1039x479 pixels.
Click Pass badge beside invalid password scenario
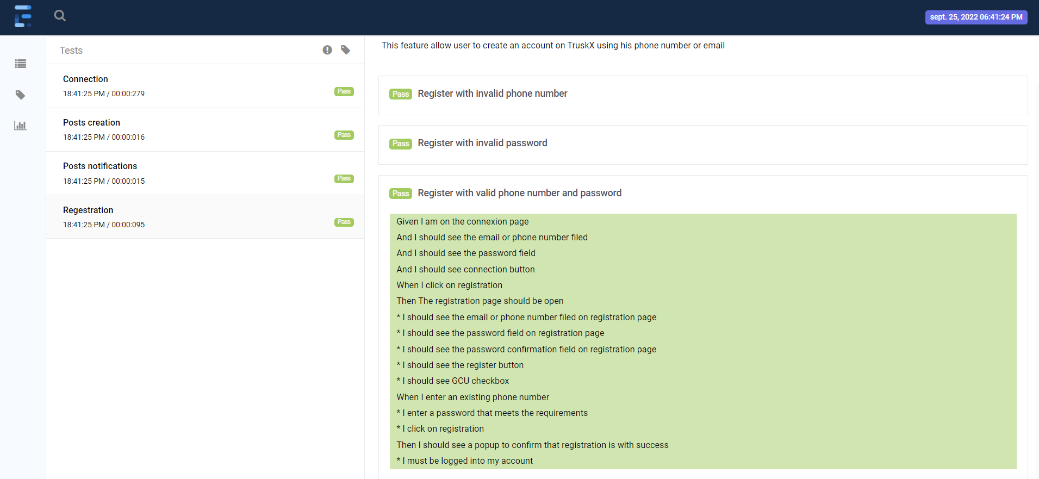(x=401, y=144)
